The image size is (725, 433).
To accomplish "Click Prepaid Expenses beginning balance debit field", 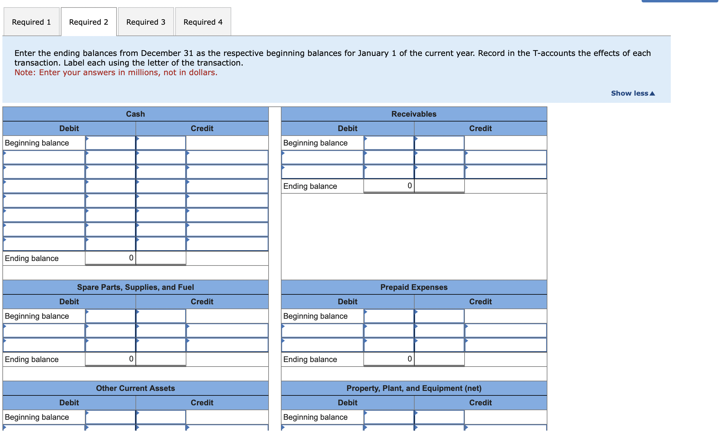I will coord(389,316).
